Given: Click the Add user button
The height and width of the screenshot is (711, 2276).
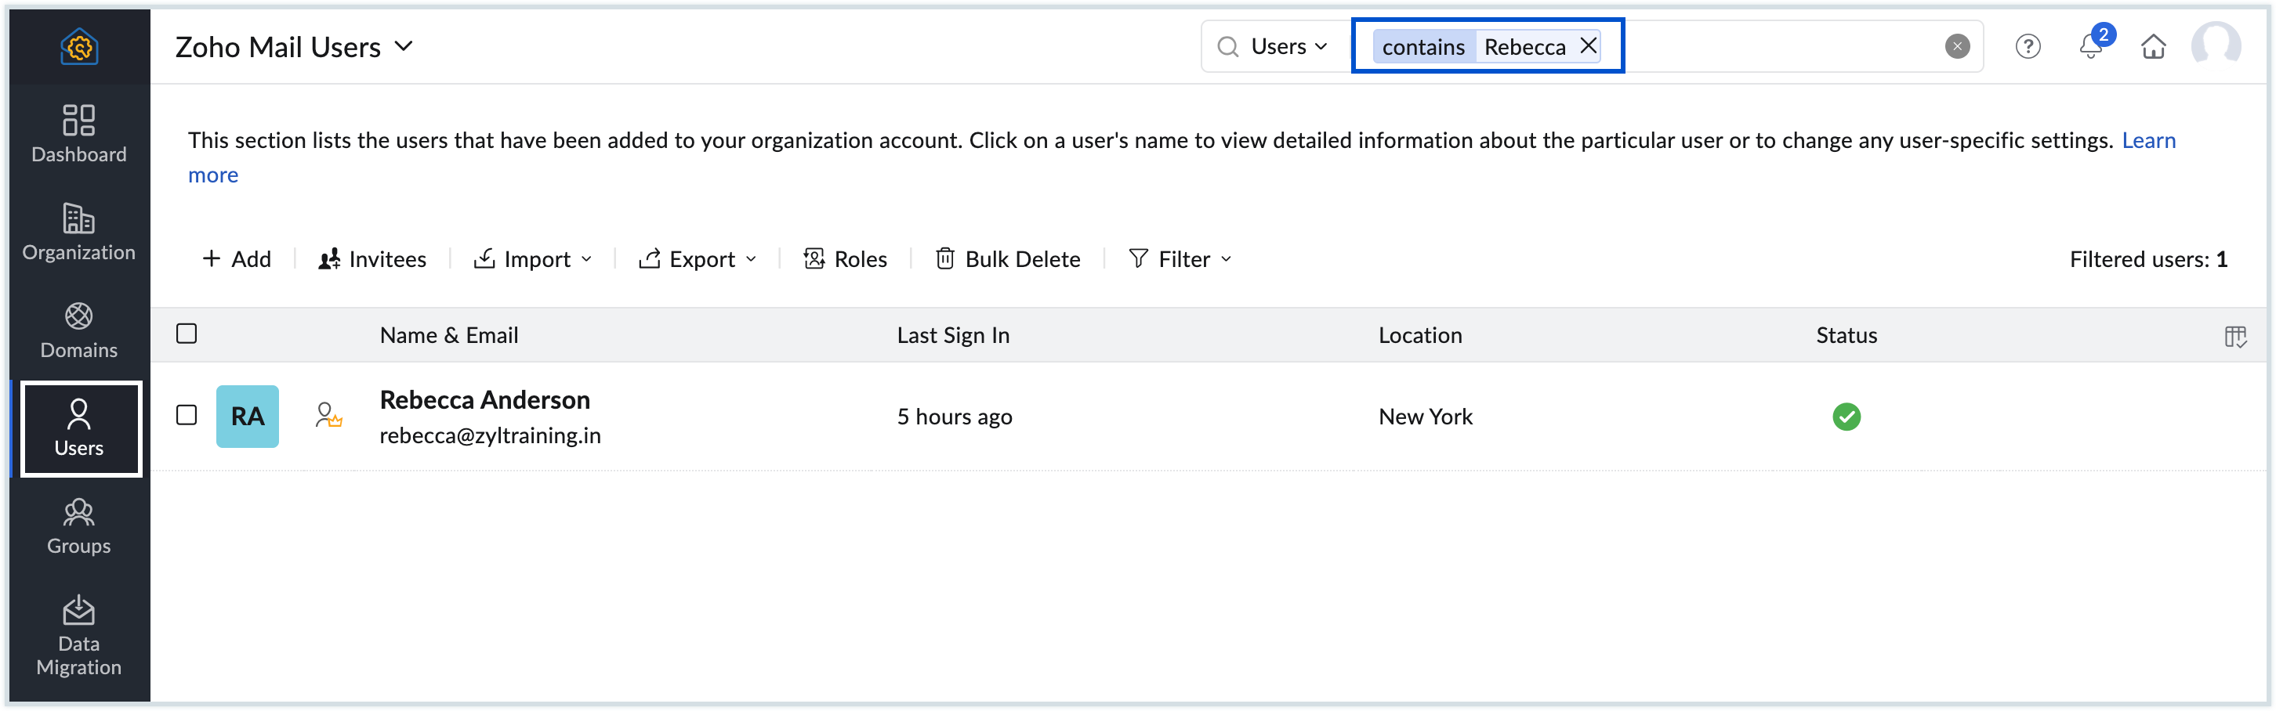Looking at the screenshot, I should 235,258.
